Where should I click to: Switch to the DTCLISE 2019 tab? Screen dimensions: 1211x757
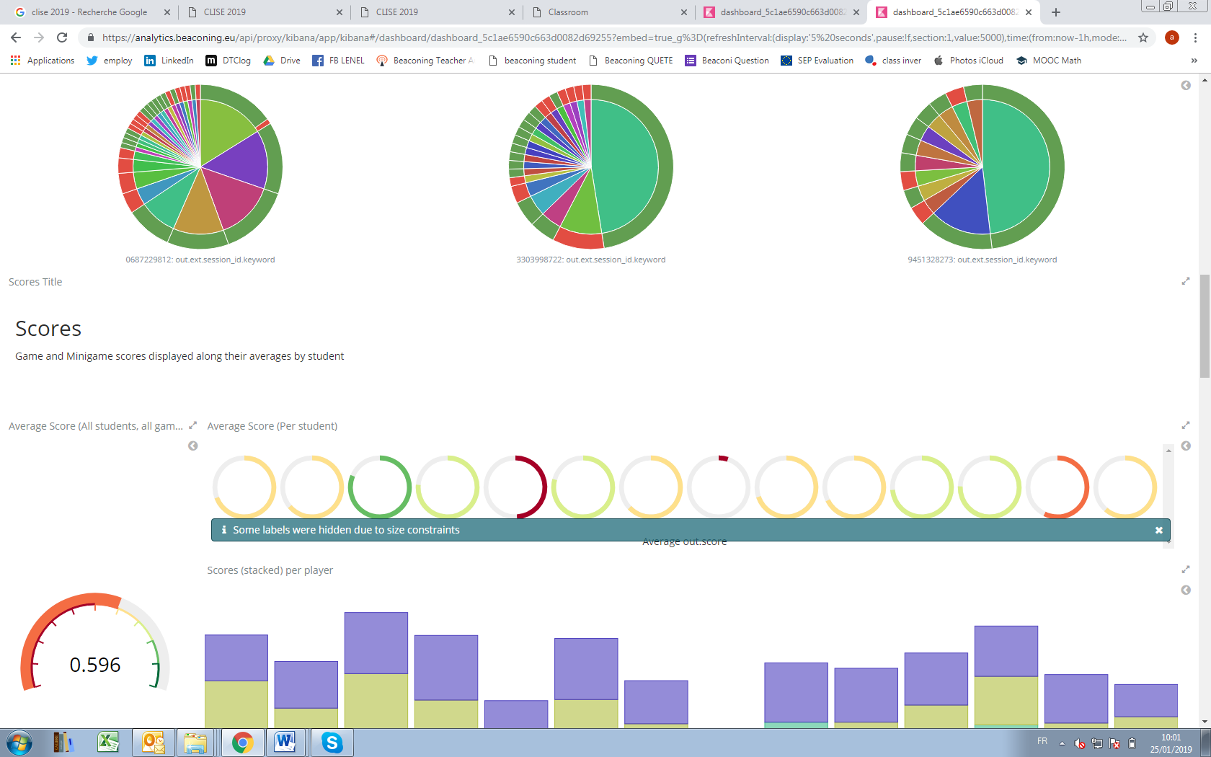264,12
